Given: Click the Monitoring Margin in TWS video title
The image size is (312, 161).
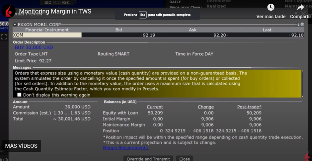Looking at the screenshot, I should 55,12.
